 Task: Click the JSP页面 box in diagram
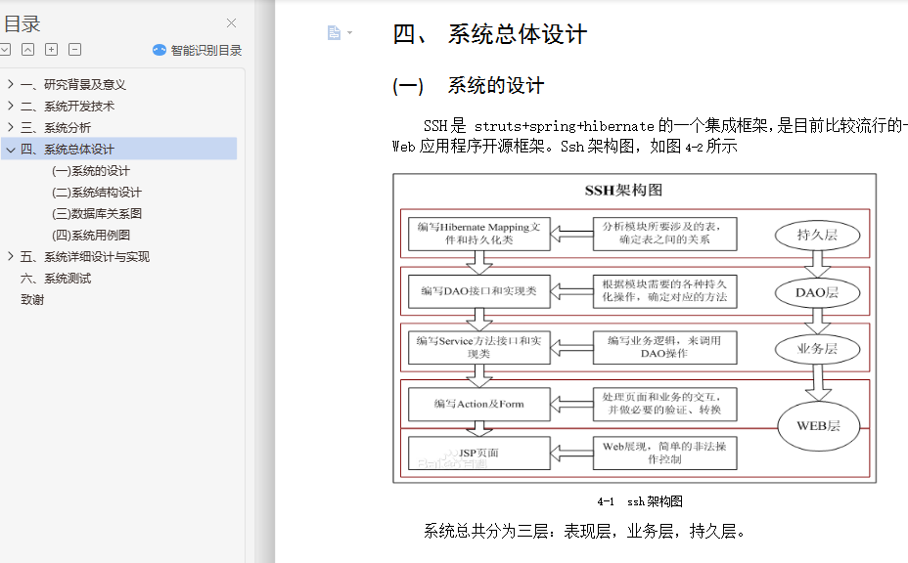pyautogui.click(x=478, y=454)
